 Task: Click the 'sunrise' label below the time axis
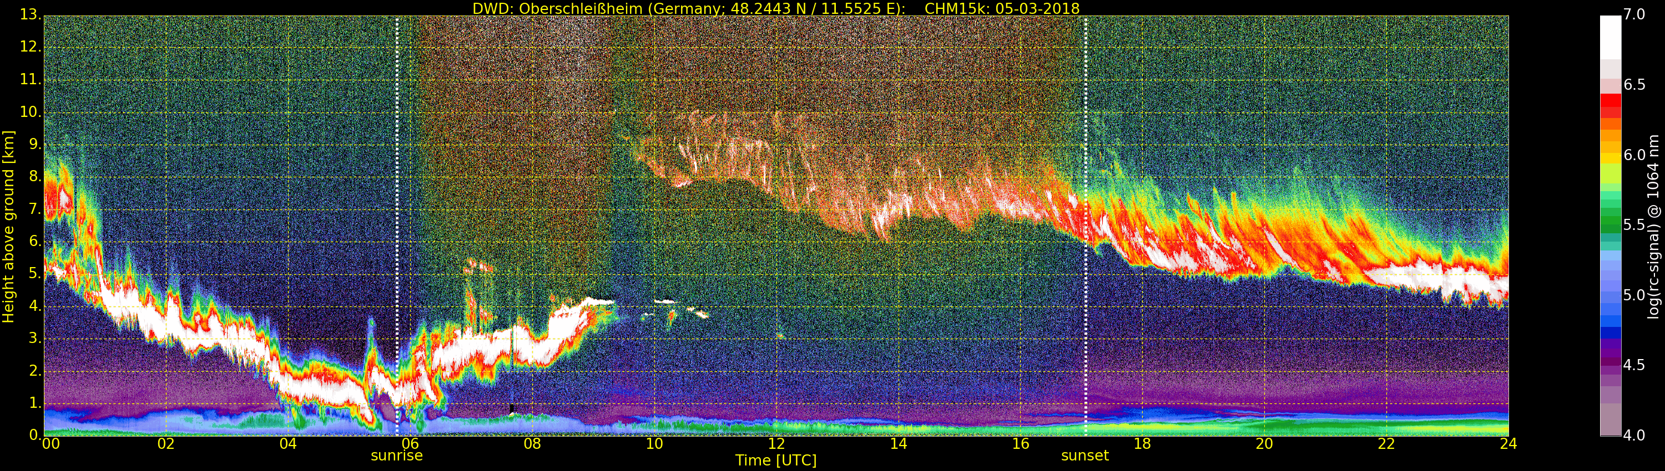(396, 455)
